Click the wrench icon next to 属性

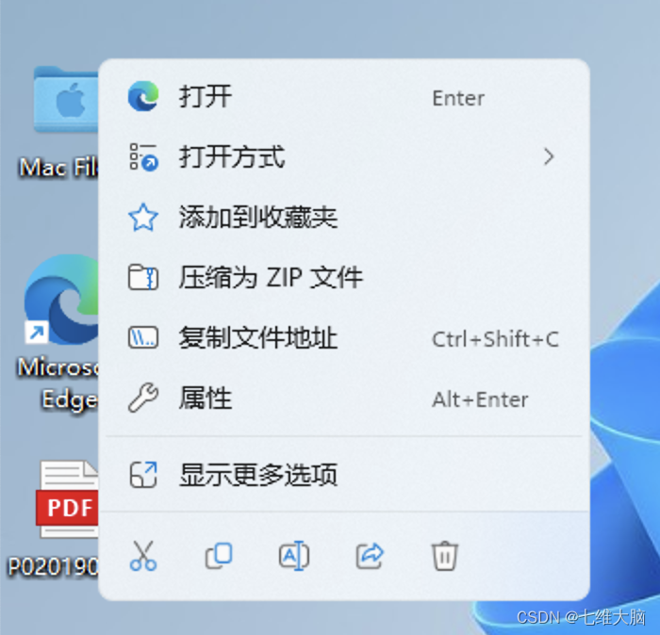point(143,398)
